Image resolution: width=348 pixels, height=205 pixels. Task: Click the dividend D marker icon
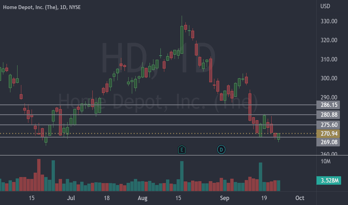(x=221, y=149)
